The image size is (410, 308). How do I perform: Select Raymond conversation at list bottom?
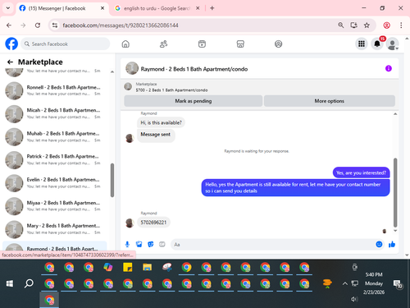pos(56,246)
